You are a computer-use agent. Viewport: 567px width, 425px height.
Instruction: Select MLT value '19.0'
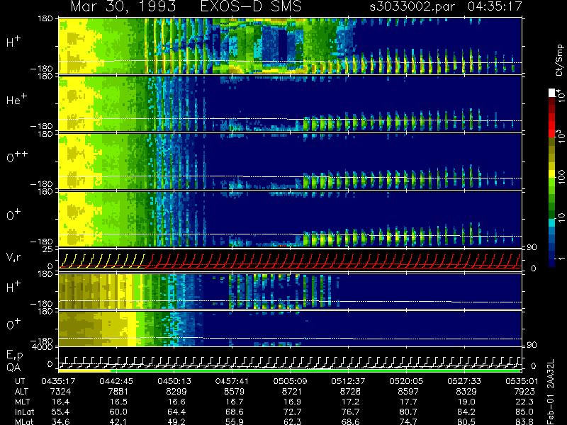[x=466, y=402]
